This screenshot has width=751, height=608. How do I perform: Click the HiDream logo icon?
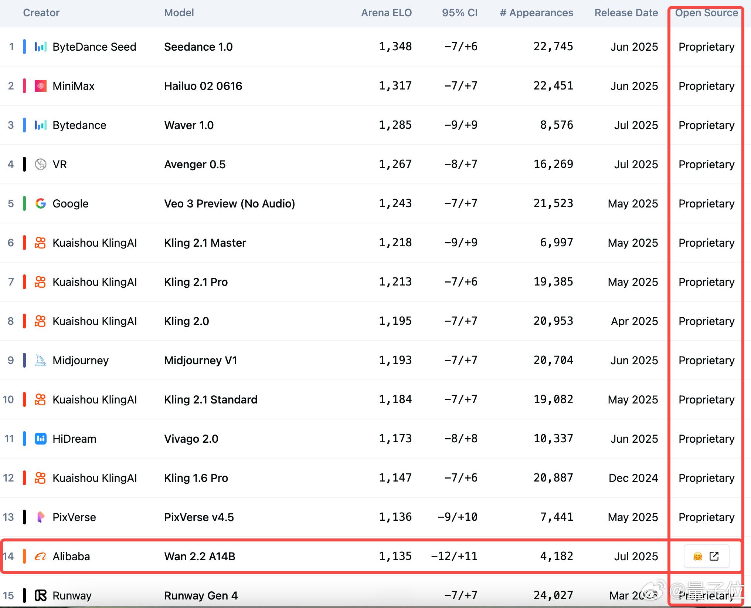pos(40,439)
